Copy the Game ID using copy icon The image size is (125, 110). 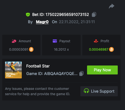pos(81,74)
